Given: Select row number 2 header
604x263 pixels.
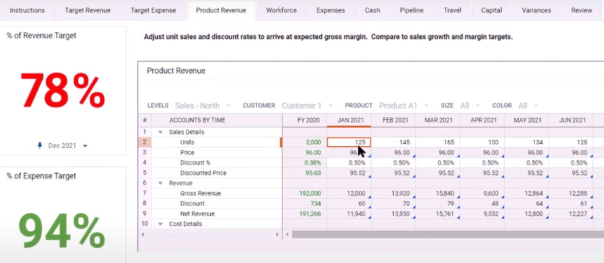Looking at the screenshot, I should click(145, 142).
